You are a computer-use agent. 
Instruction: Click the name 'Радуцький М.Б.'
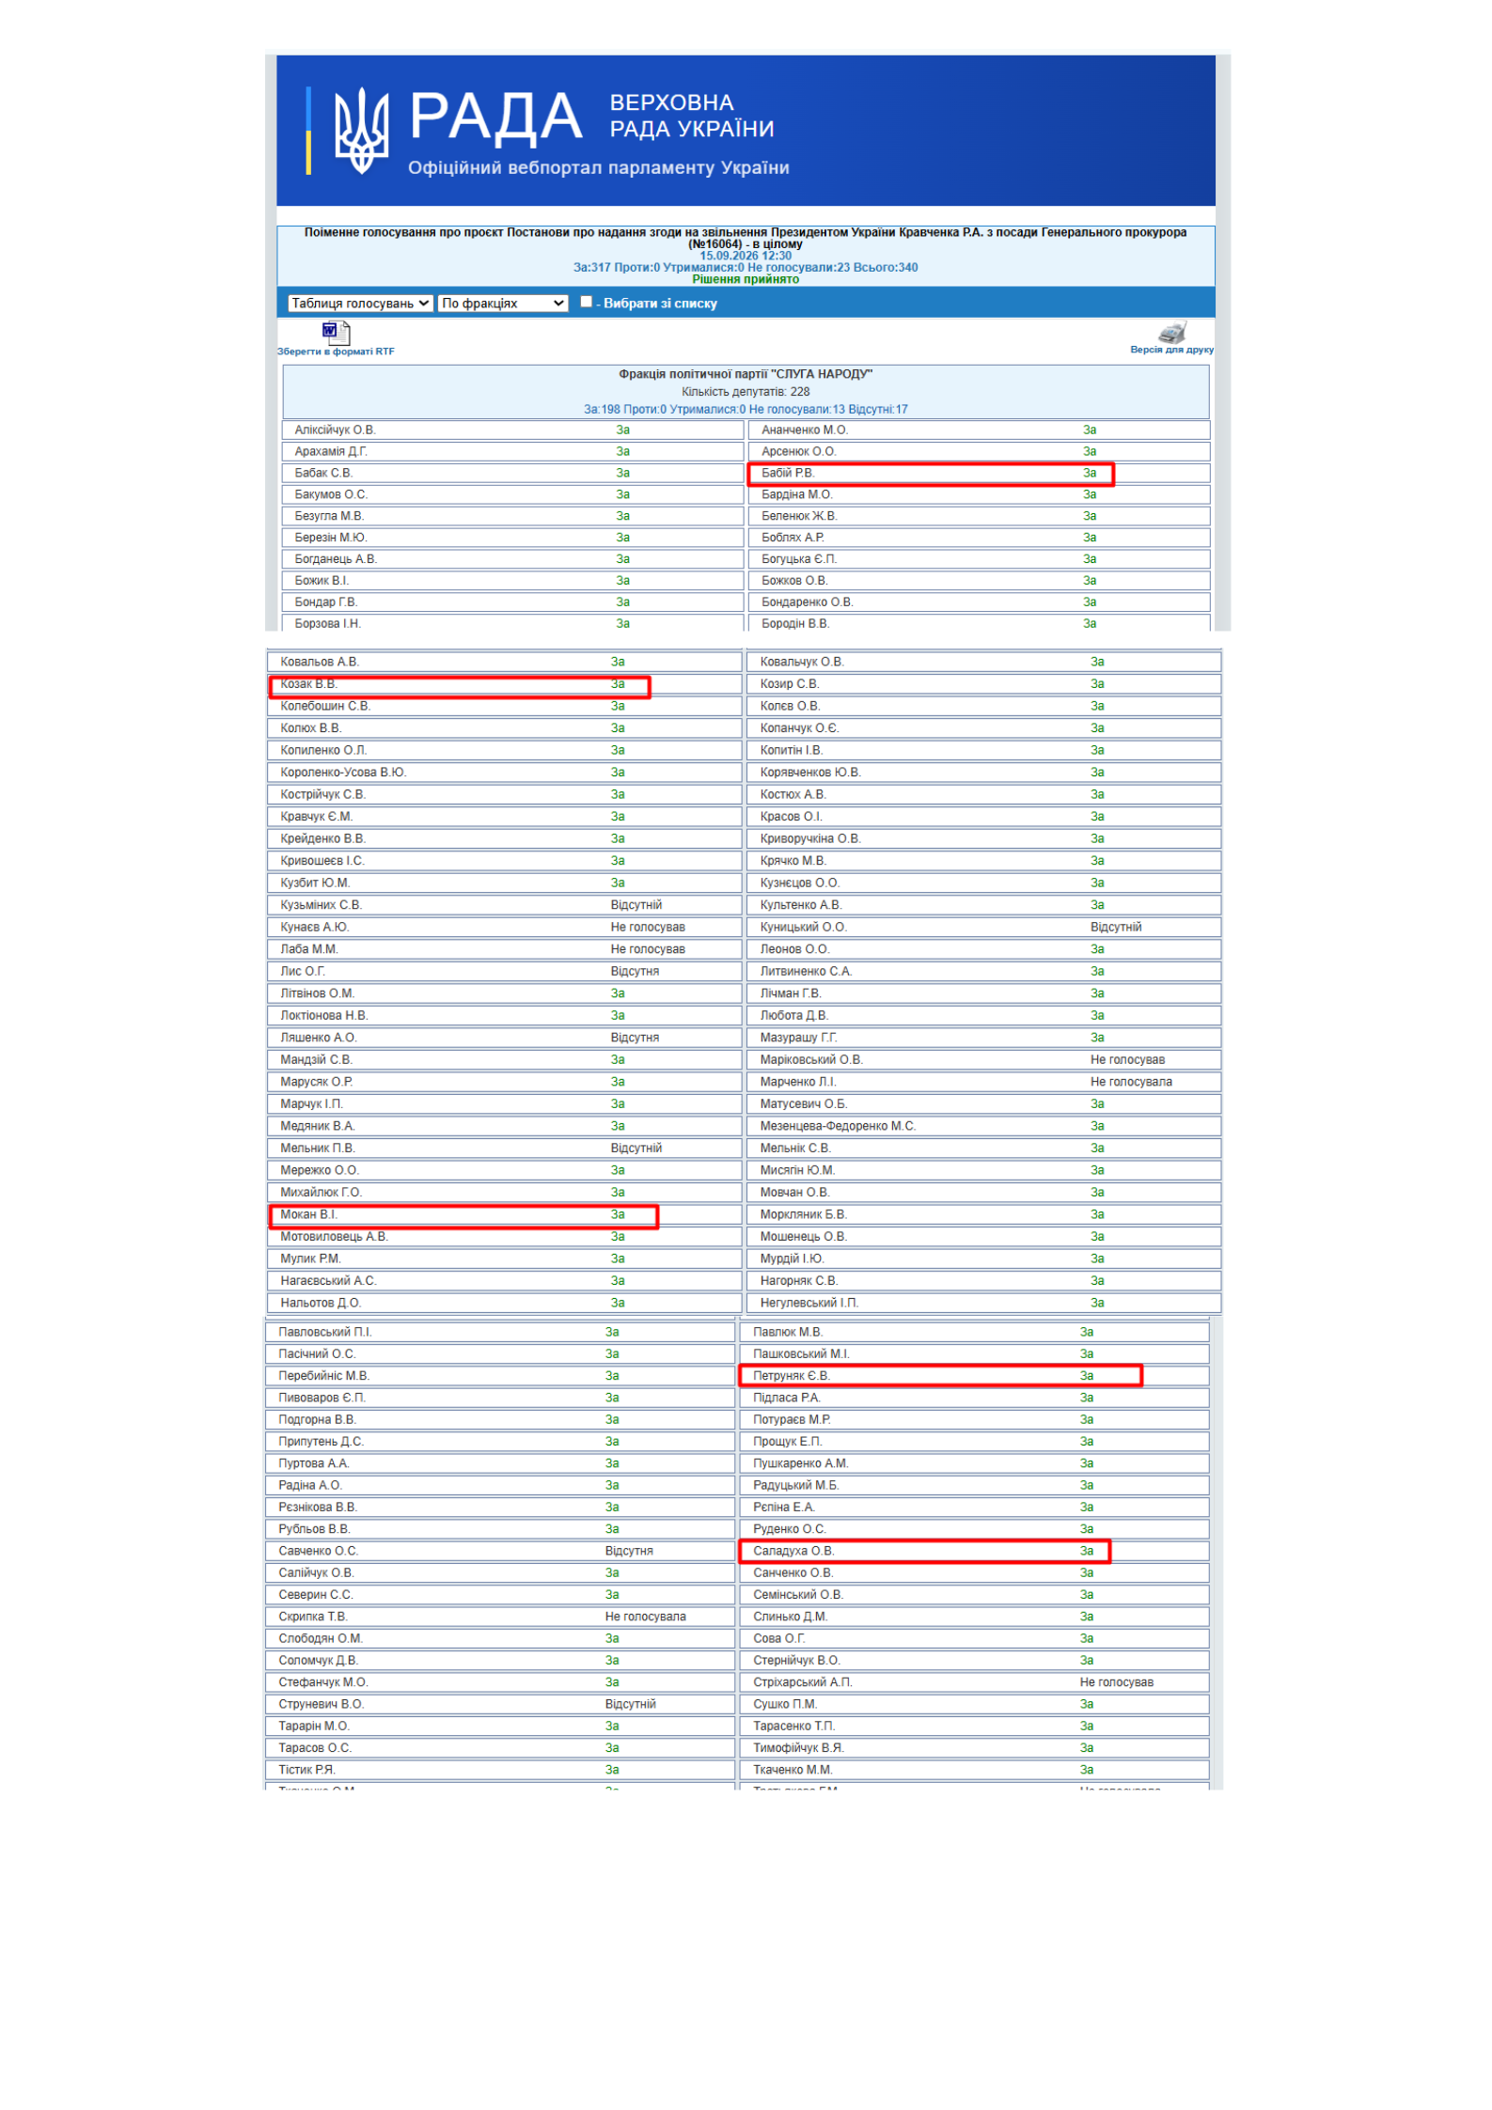(x=796, y=1486)
